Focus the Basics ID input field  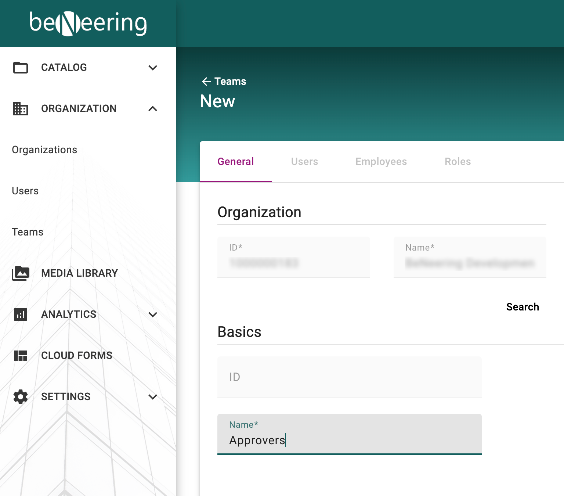[x=349, y=377]
